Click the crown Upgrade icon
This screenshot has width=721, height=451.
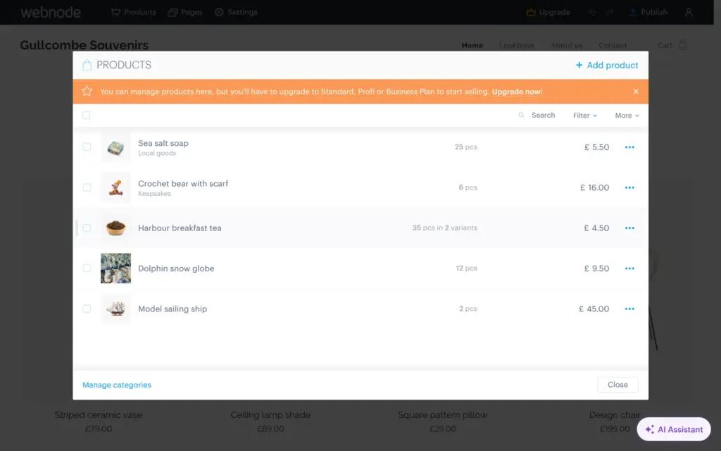coord(531,13)
